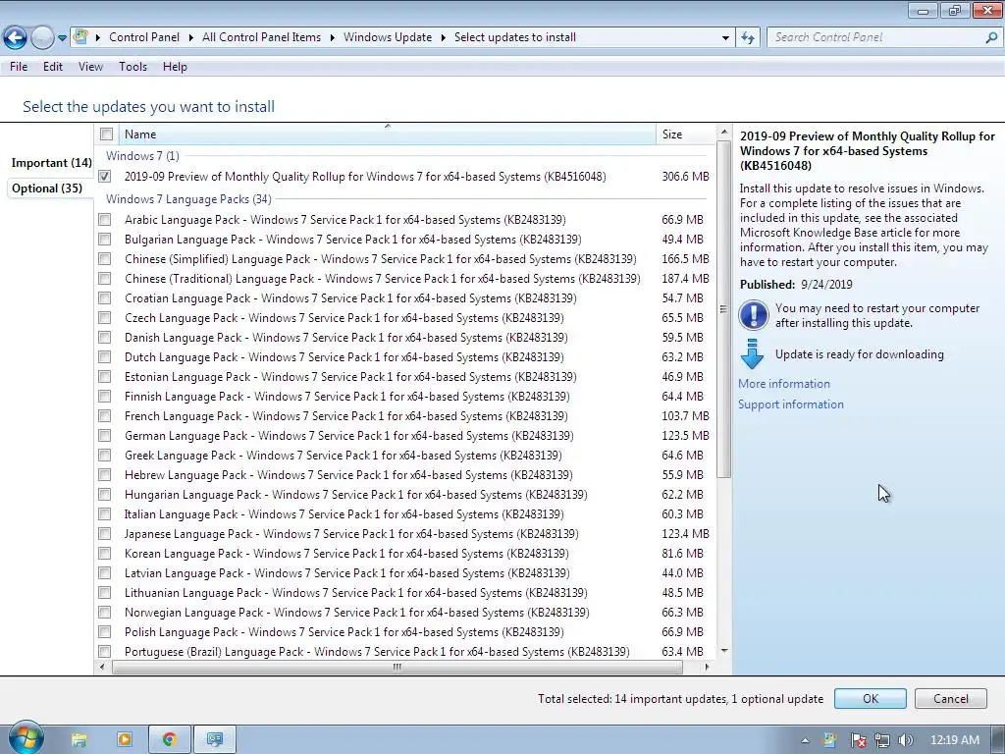Click the Control Panel taskbar button

215,740
